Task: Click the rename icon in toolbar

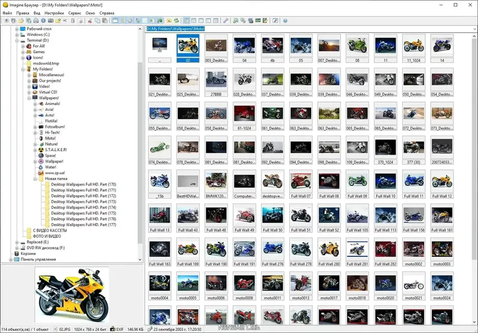Action: 65,21
